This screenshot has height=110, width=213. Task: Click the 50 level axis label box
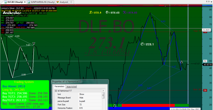pyautogui.click(x=205, y=61)
